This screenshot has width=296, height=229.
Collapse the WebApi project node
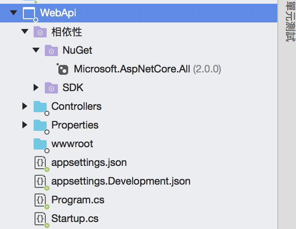[13, 13]
